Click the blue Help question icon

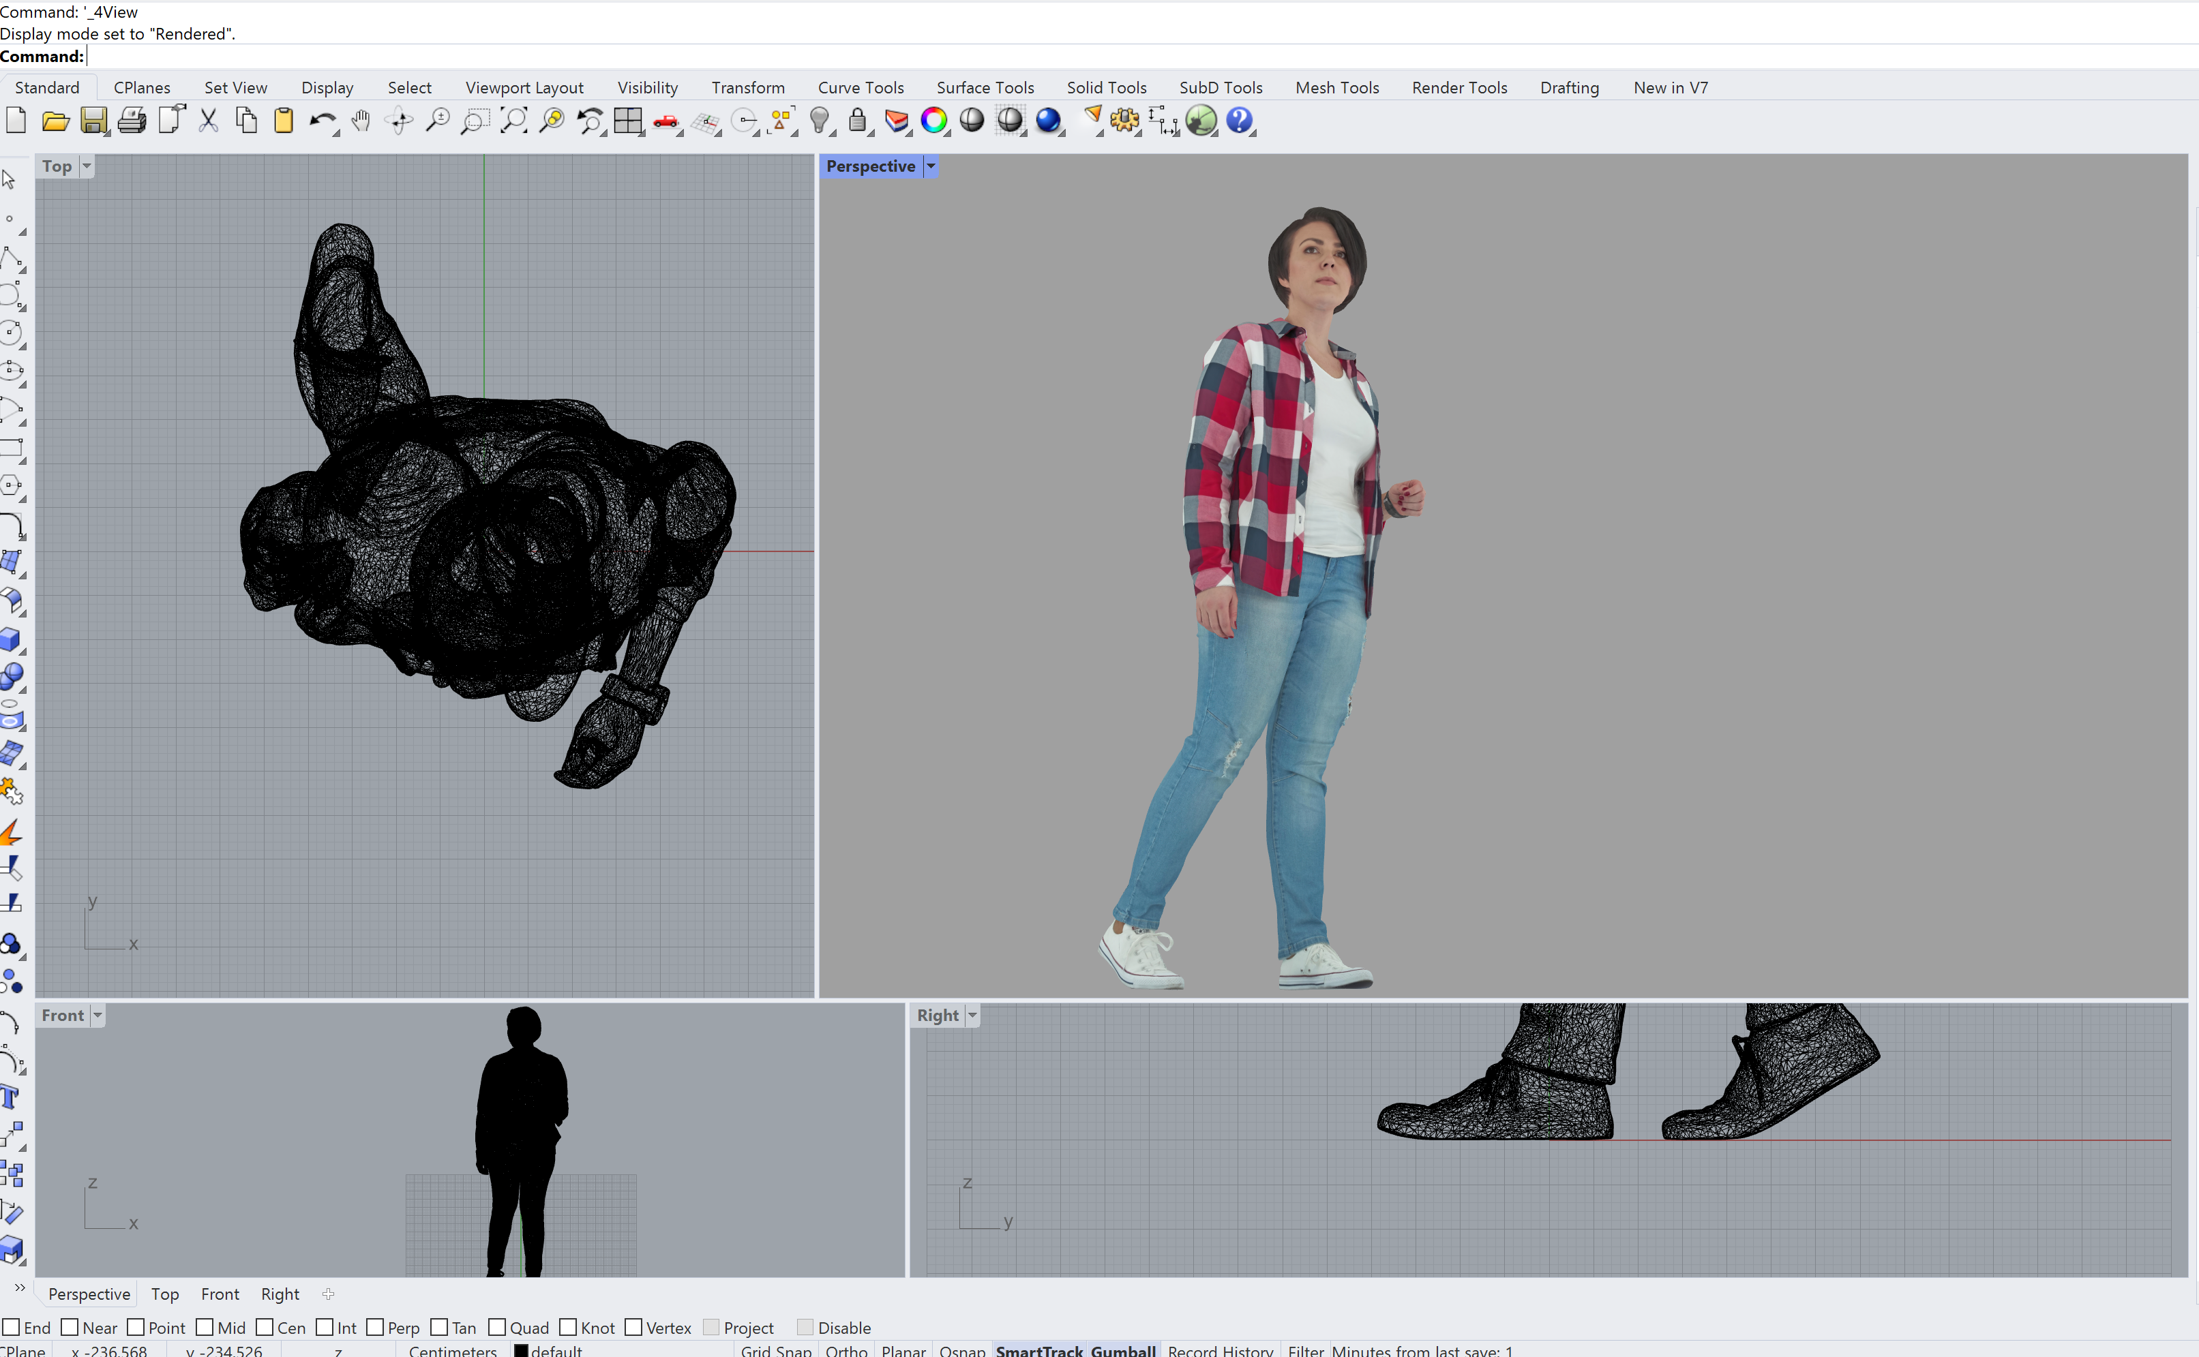point(1239,120)
